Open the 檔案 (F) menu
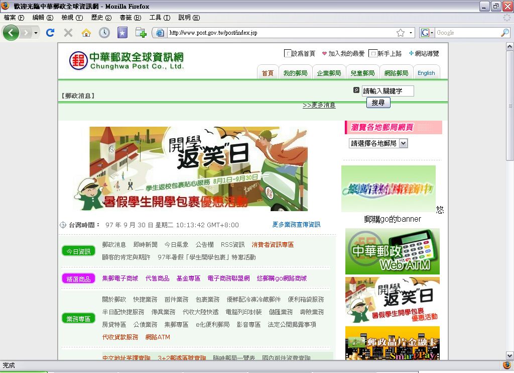This screenshot has height=373, width=514. pos(14,18)
